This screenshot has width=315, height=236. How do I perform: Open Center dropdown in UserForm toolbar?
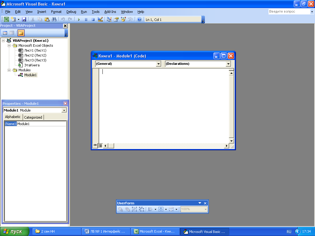(166, 209)
